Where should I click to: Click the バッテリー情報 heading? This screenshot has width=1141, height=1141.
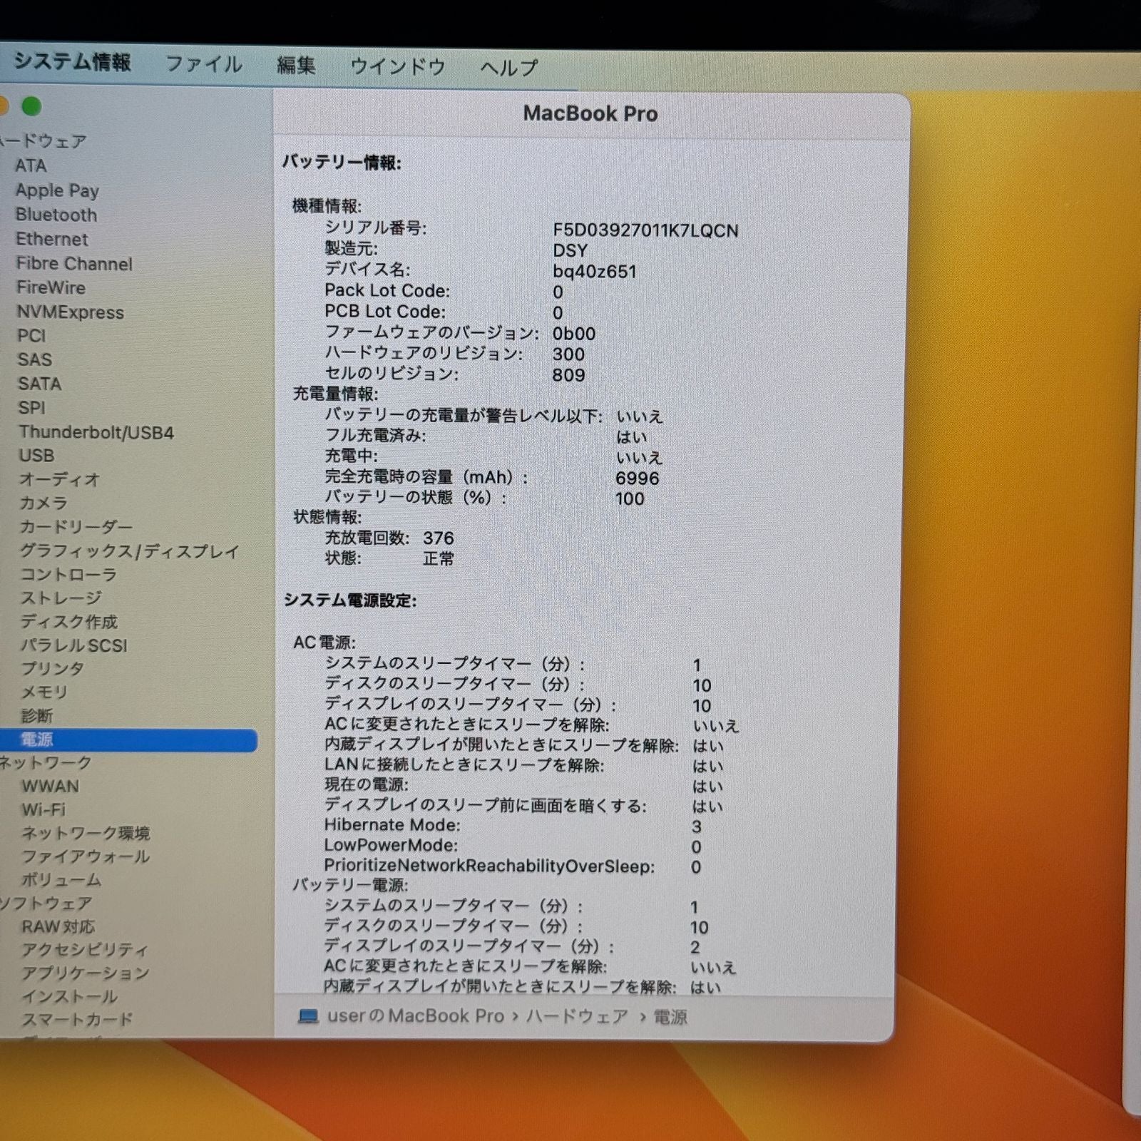pyautogui.click(x=342, y=163)
